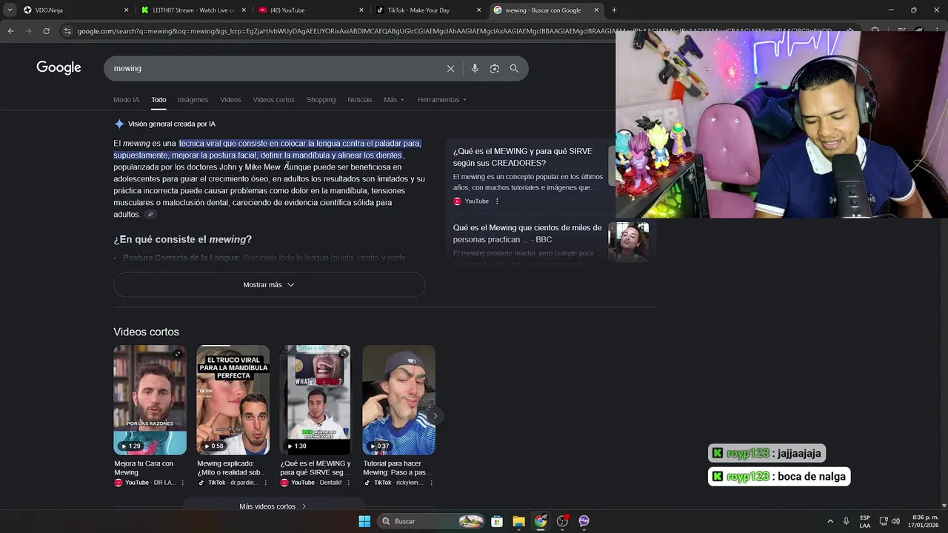Expand the Más filters dropdown

click(394, 100)
